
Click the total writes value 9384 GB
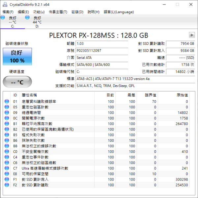click(x=181, y=51)
